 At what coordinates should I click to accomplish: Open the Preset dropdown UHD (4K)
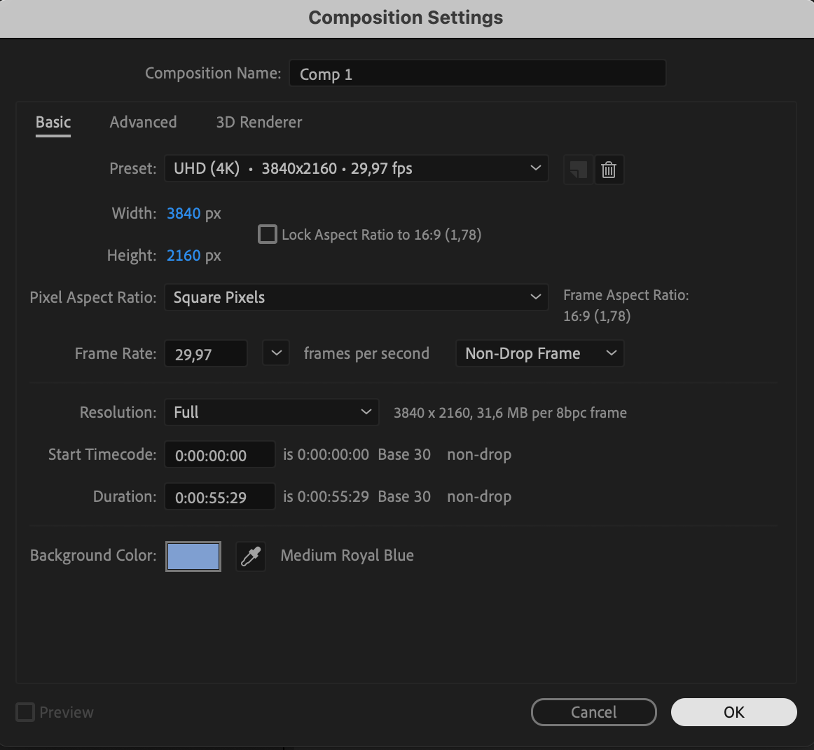click(x=356, y=168)
